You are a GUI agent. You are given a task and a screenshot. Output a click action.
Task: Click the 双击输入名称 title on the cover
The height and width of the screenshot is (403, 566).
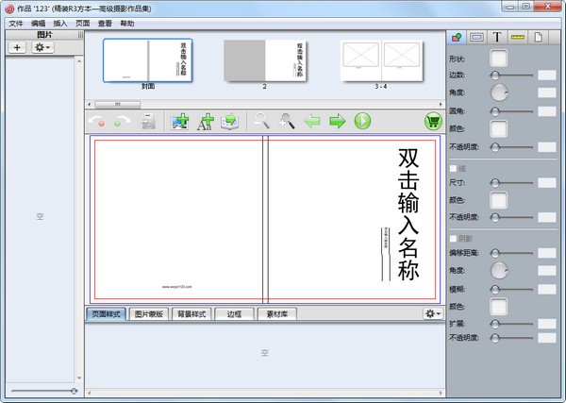click(x=408, y=214)
